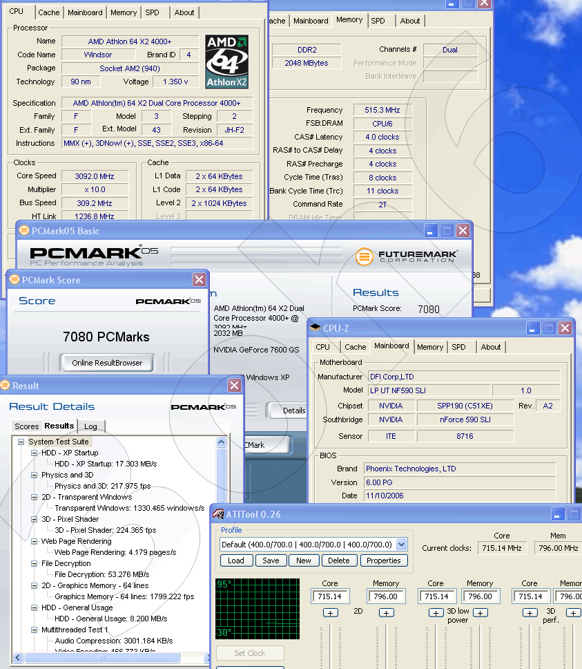Close the Result details window
Viewport: 582px width, 669px height.
[234, 386]
